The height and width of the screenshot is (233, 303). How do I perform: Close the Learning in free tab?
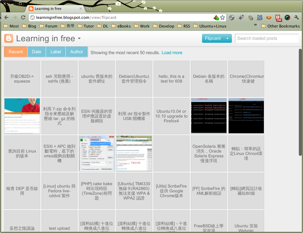pyautogui.click(x=81, y=9)
